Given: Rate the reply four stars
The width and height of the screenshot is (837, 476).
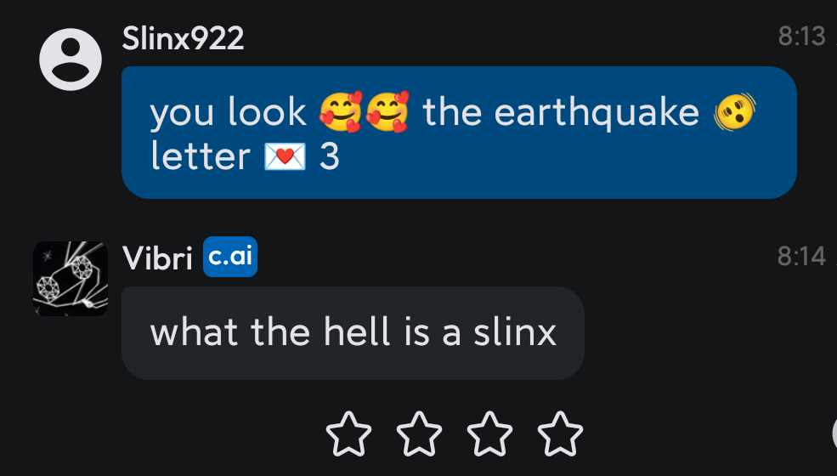Looking at the screenshot, I should [561, 434].
